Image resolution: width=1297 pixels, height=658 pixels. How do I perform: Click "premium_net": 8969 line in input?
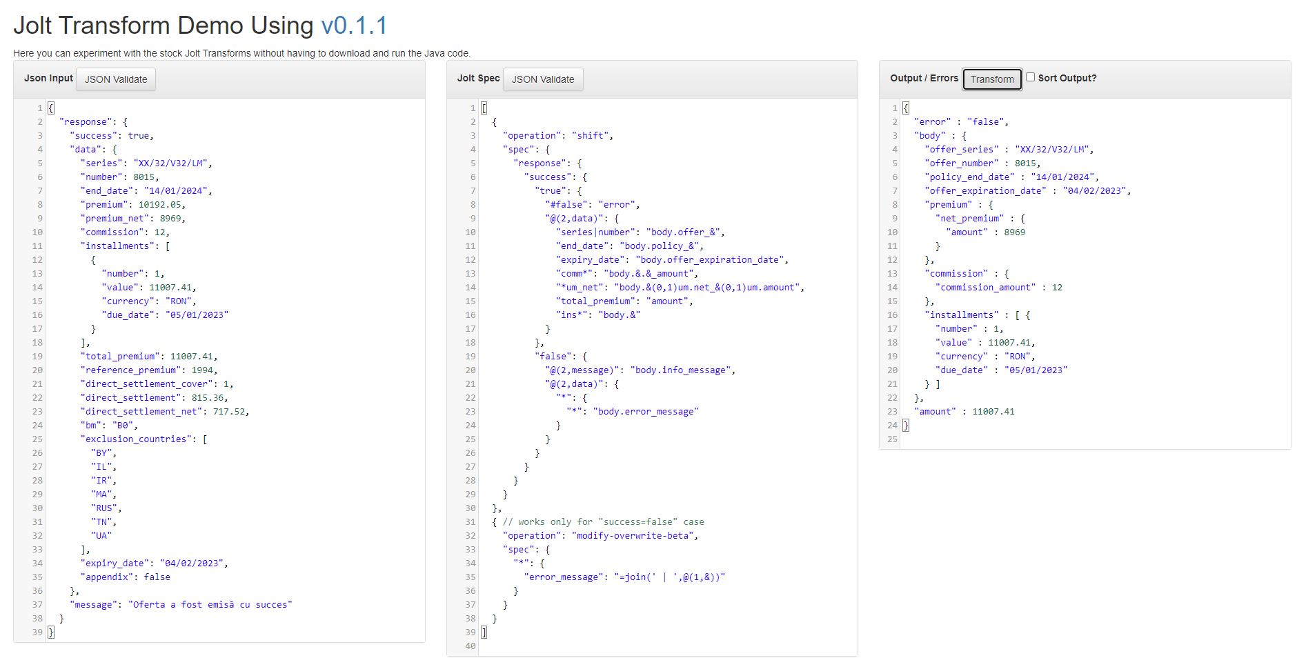click(133, 219)
